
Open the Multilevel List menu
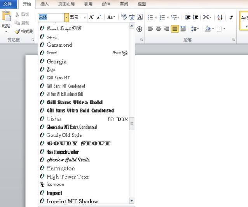(175, 17)
